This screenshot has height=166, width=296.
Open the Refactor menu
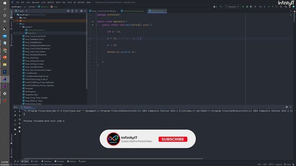pyautogui.click(x=51, y=2)
